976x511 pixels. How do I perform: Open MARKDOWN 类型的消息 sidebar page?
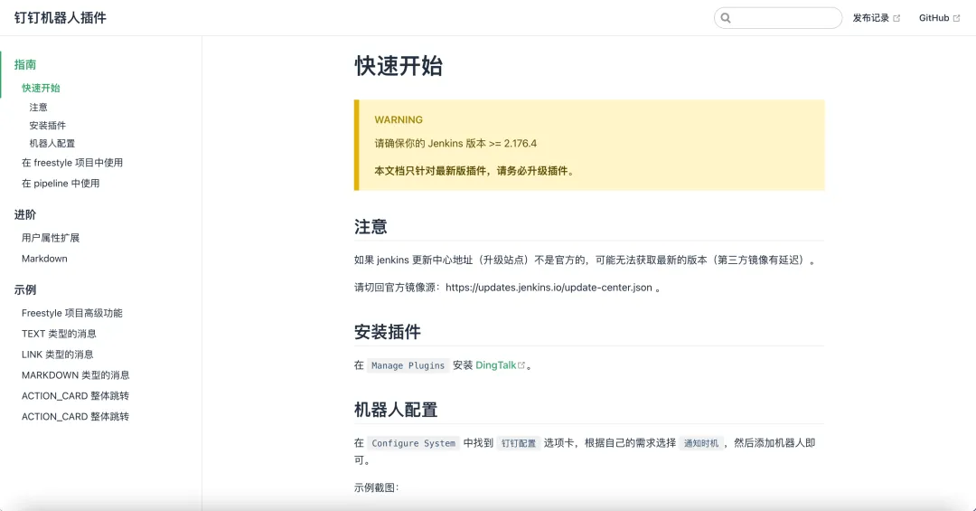[x=75, y=375]
